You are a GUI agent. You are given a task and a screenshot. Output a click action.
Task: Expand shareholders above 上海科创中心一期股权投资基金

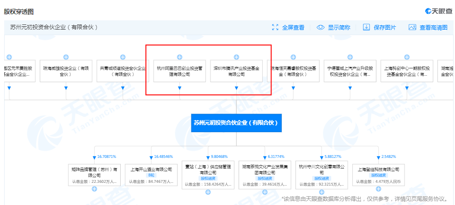click(407, 57)
